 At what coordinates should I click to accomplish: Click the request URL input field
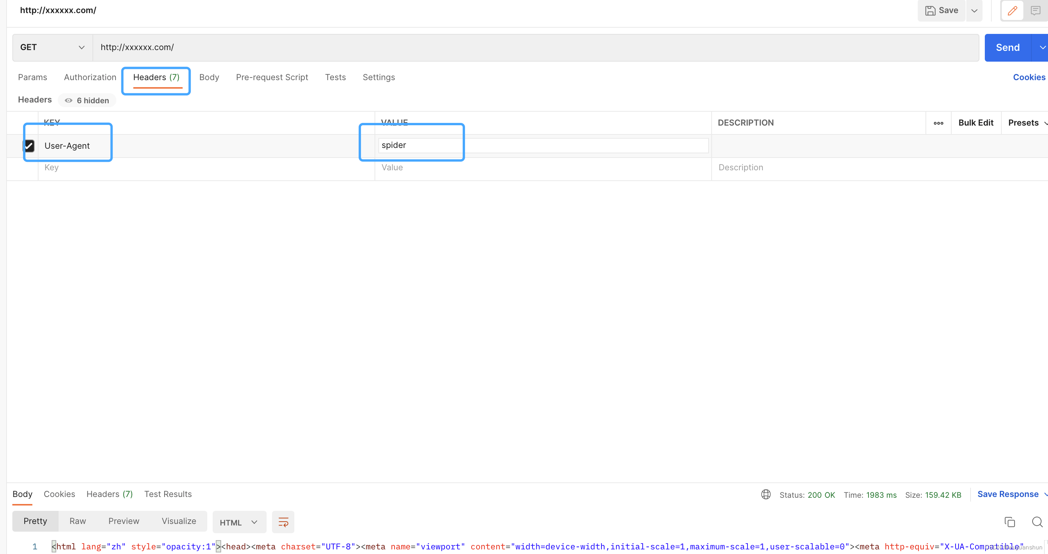point(536,48)
